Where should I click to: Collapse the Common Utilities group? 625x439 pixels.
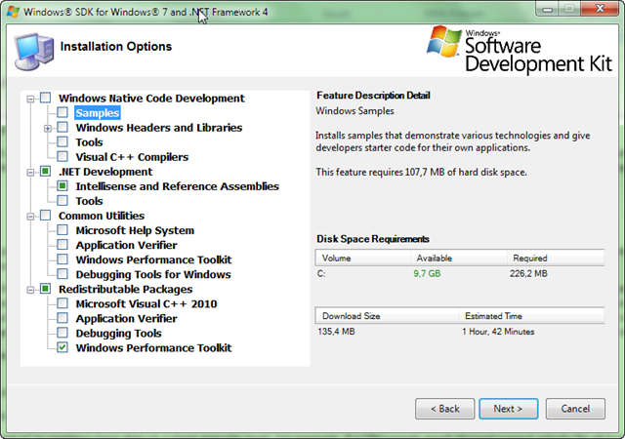pyautogui.click(x=31, y=216)
